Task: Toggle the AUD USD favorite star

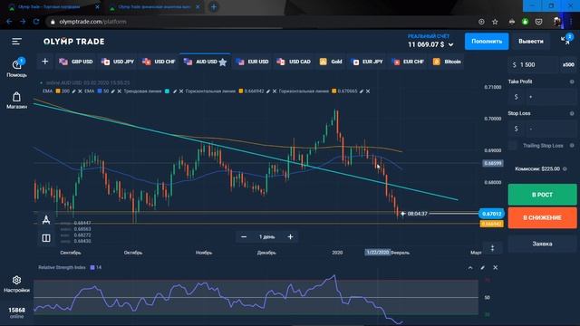Action: coord(223,62)
